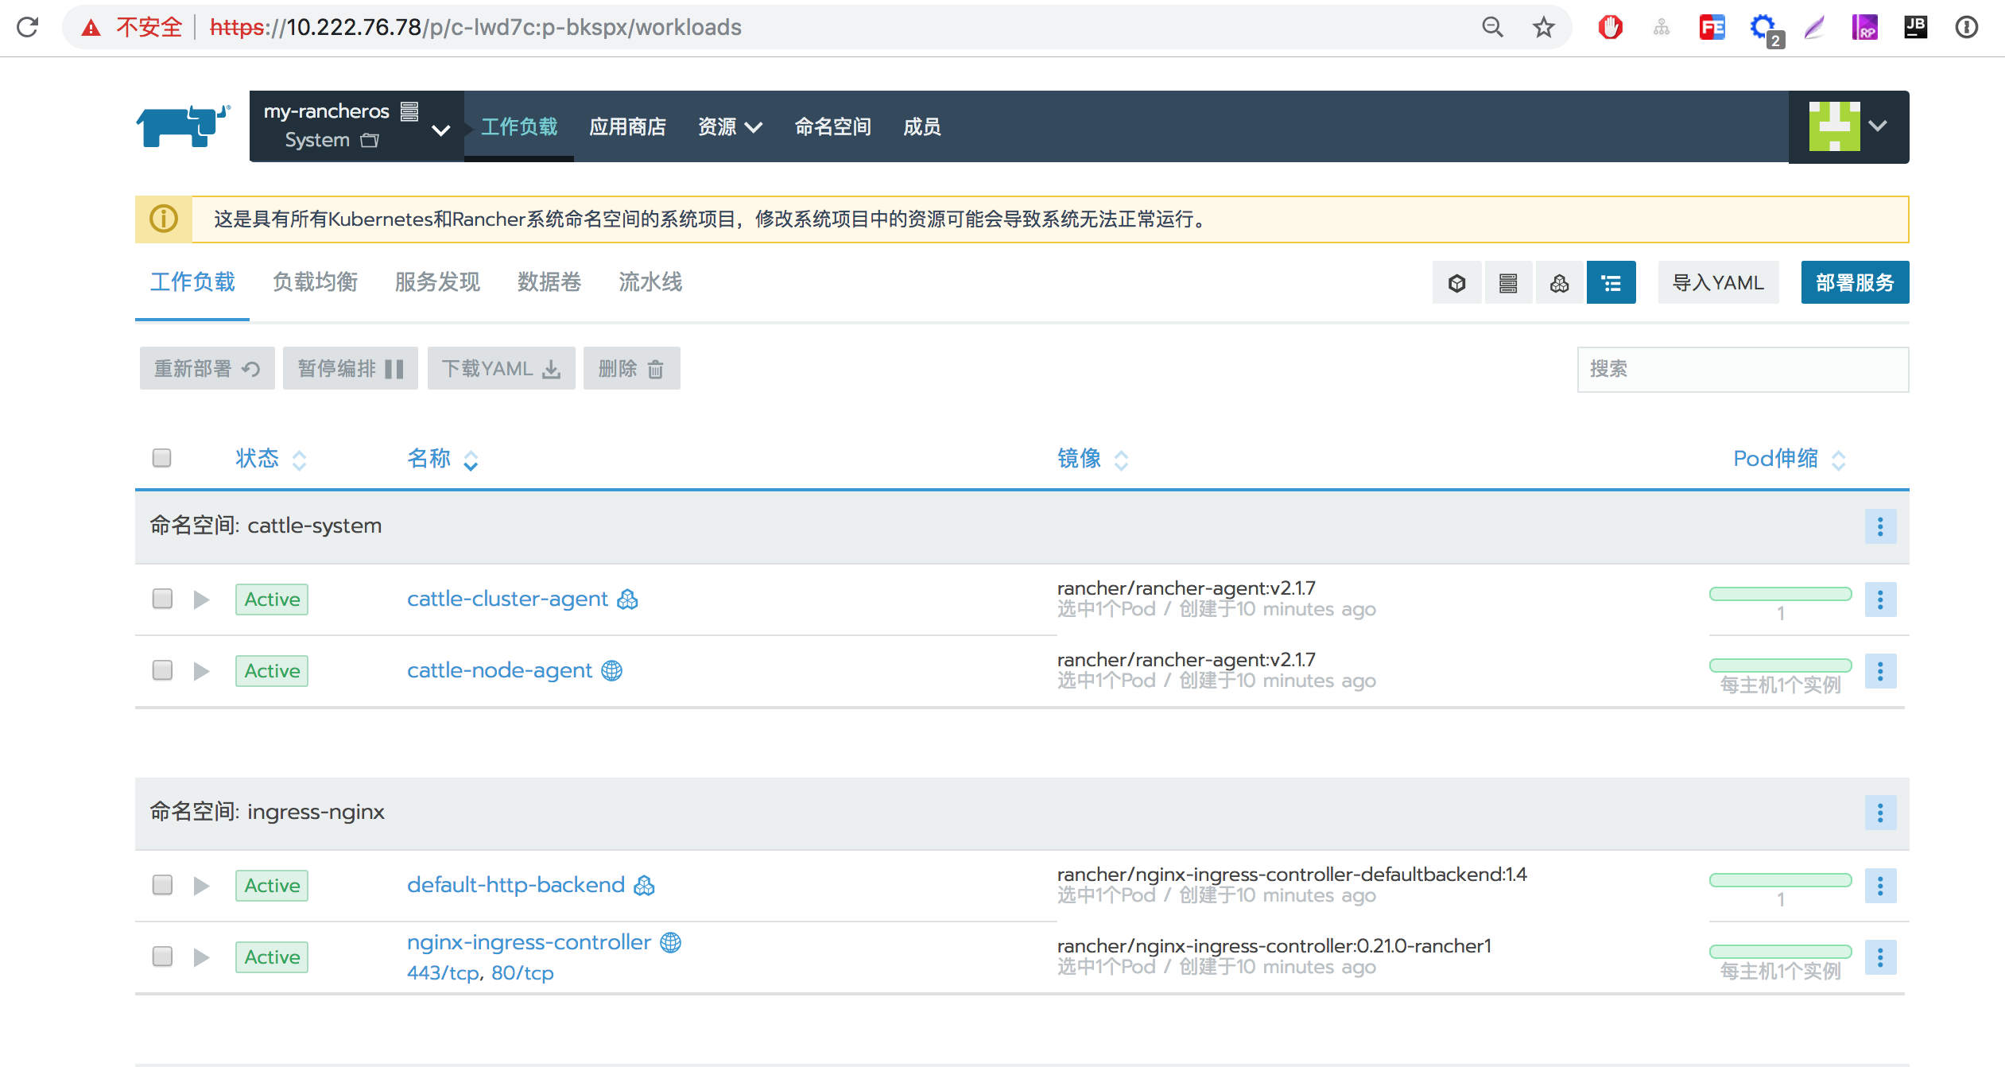Image resolution: width=2005 pixels, height=1067 pixels.
Task: Reload the browser page
Action: point(28,28)
